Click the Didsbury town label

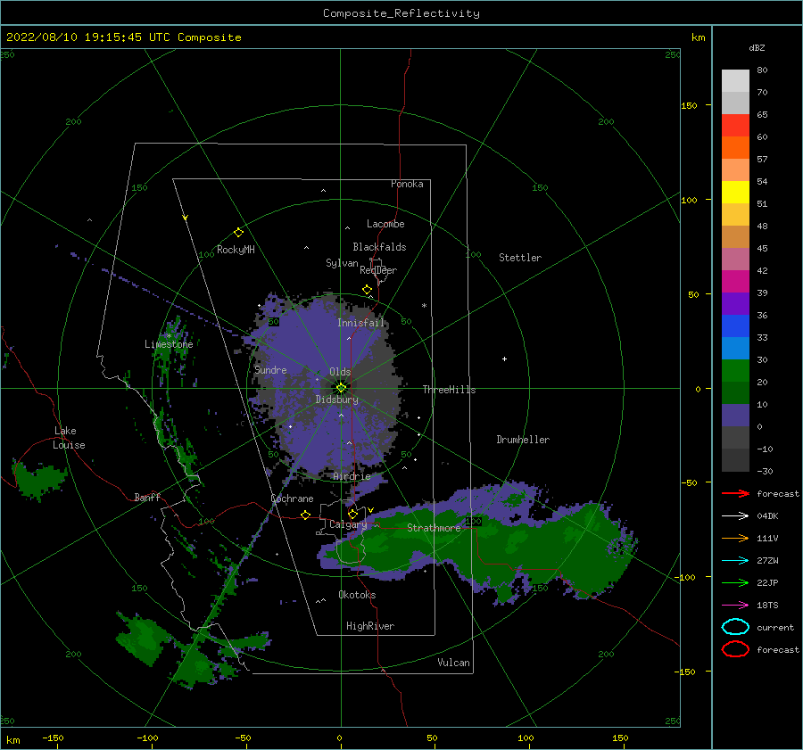336,400
